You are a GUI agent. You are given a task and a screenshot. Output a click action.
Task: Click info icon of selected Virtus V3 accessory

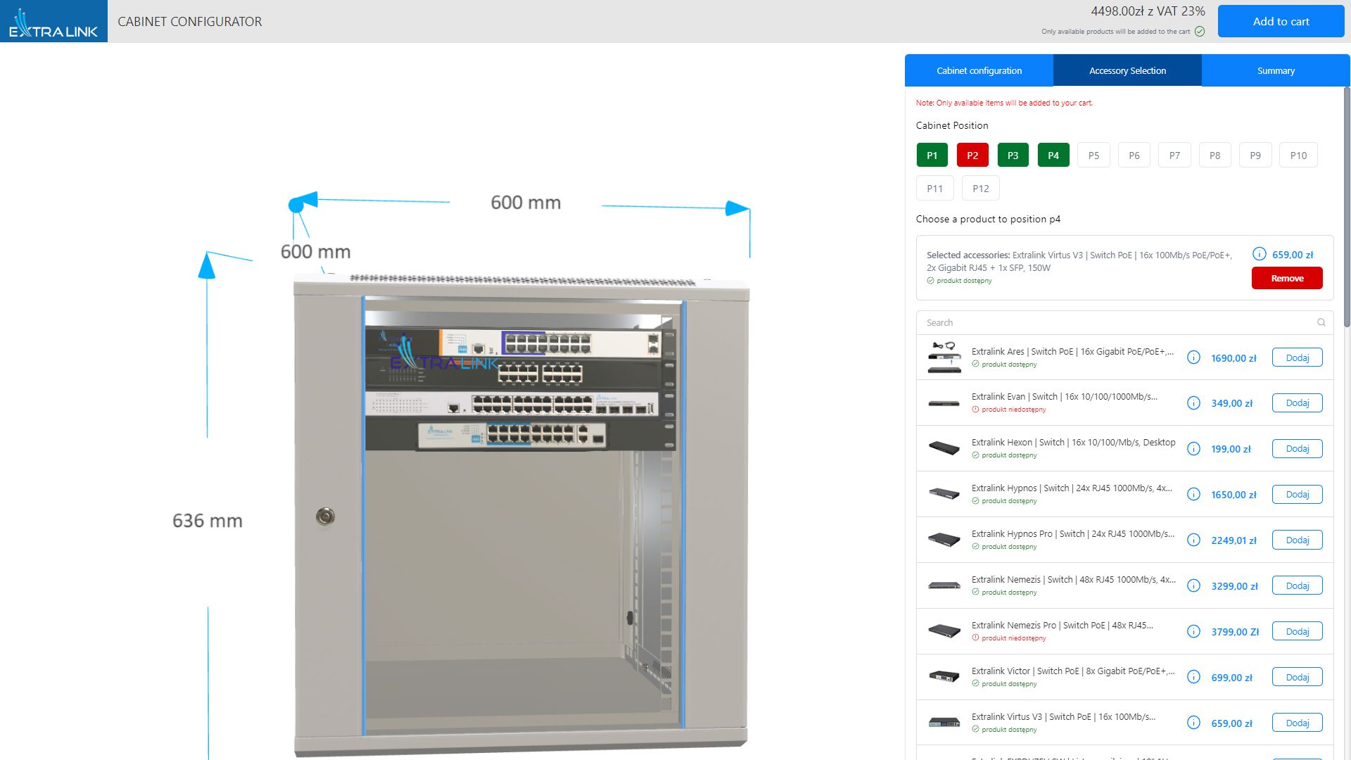point(1260,254)
